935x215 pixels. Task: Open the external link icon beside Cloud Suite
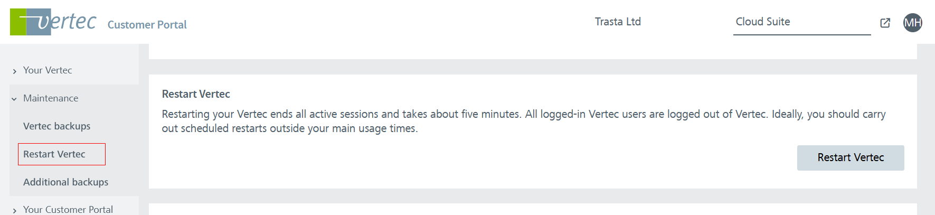coord(885,23)
